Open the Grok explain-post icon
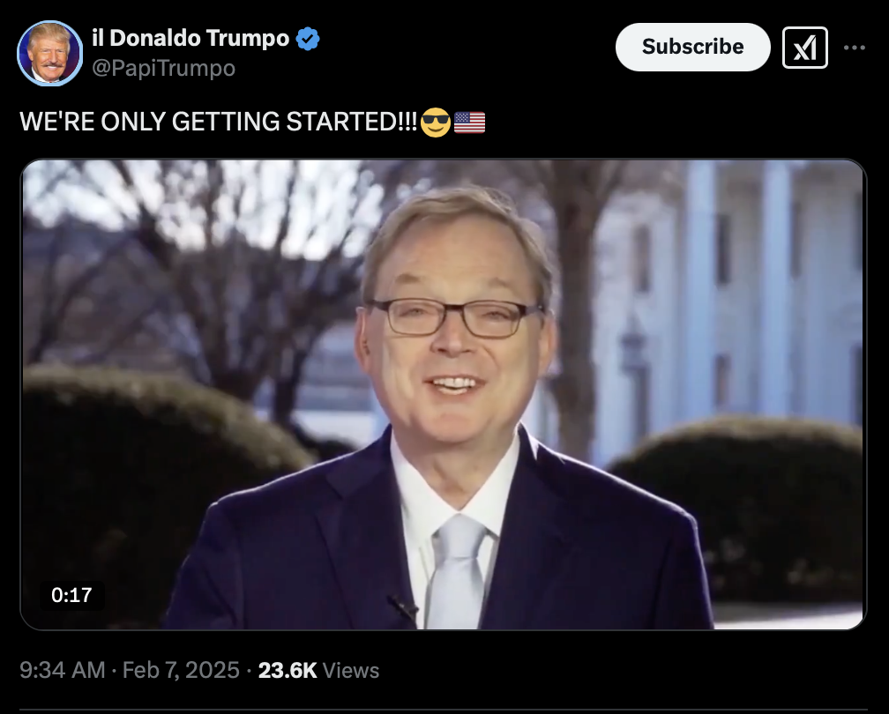This screenshot has width=889, height=714. click(x=804, y=48)
